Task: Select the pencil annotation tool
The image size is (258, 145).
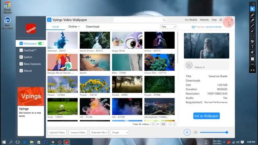Action: coord(252,15)
